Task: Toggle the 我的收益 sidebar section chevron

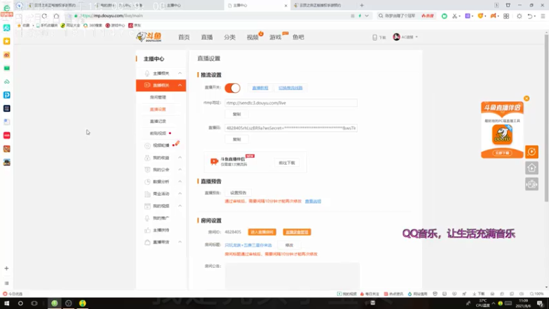Action: click(180, 158)
